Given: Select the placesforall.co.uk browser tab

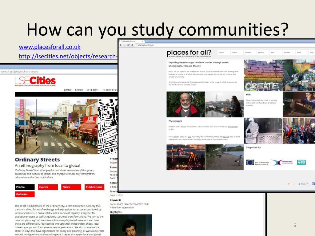Looking at the screenshot, I should click(x=132, y=41).
